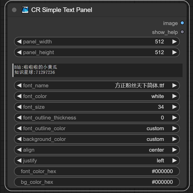Change the align center option value

pyautogui.click(x=97, y=150)
